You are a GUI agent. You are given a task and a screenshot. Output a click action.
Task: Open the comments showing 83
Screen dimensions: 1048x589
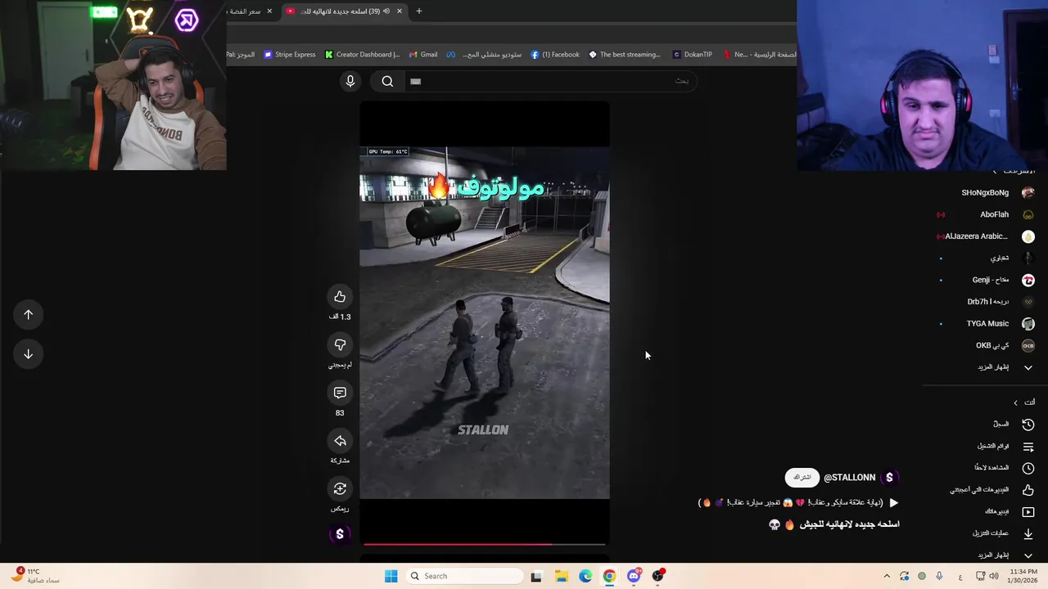point(340,393)
